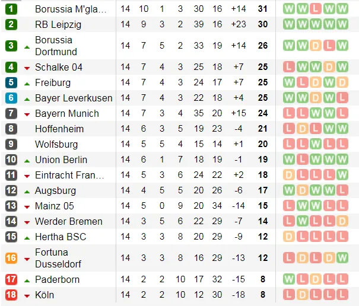Click Borussia M'gladbach's 31 points value

pos(263,9)
